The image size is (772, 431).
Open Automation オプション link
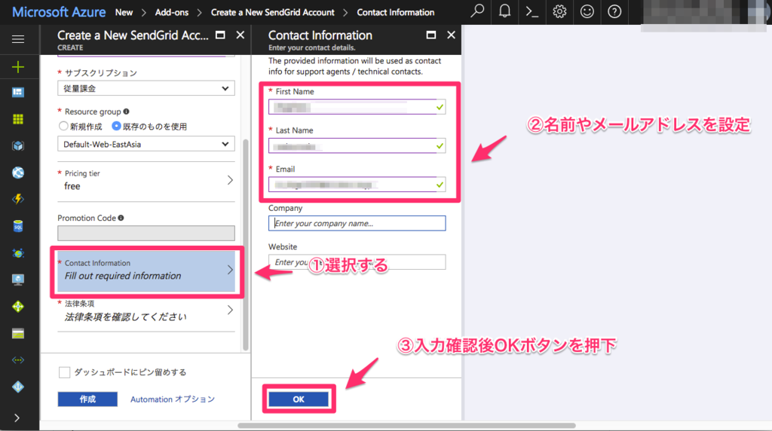(x=173, y=399)
